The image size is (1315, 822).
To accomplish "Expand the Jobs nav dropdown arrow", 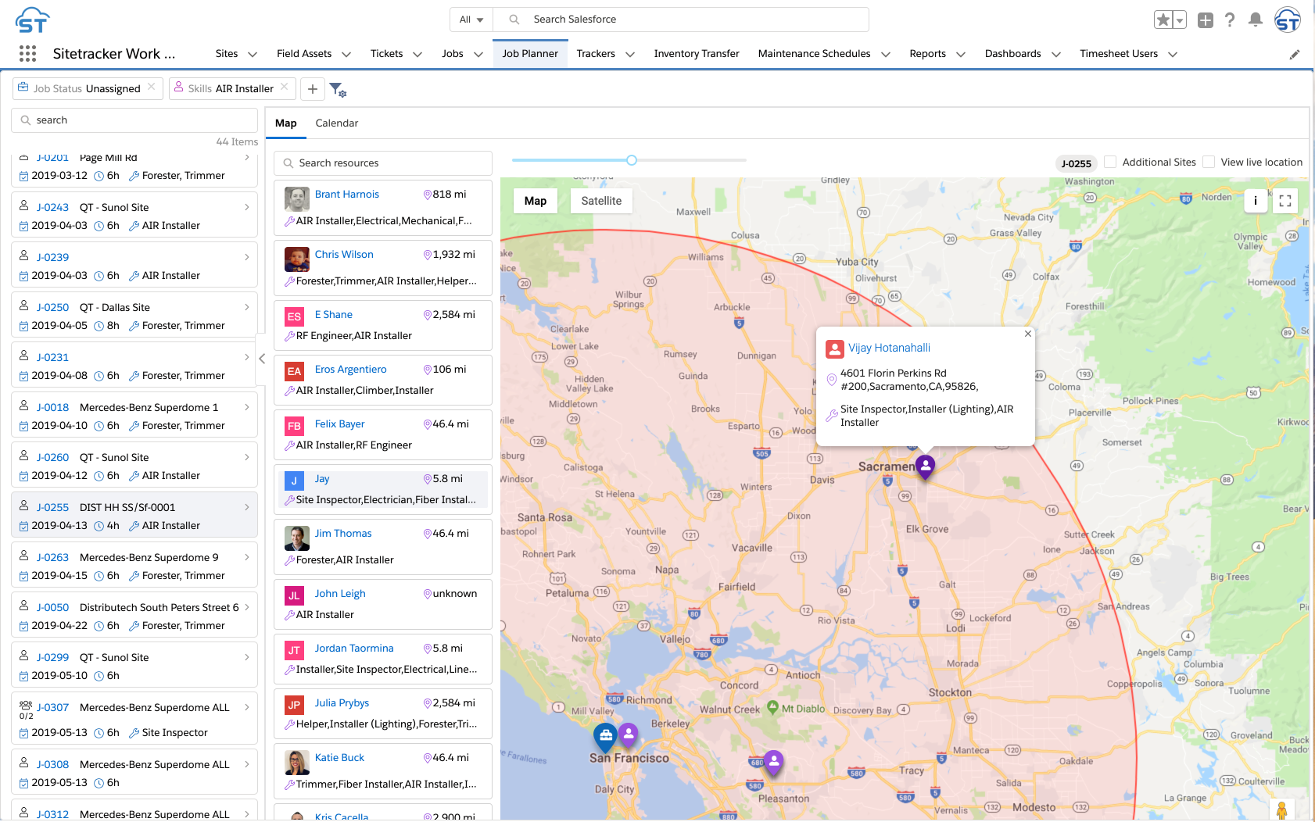I will click(478, 55).
